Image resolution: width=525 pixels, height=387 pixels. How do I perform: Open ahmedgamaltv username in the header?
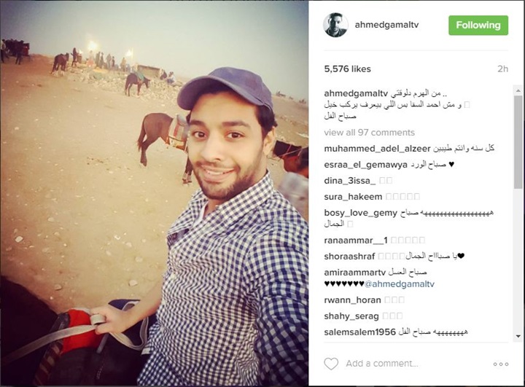tap(386, 25)
